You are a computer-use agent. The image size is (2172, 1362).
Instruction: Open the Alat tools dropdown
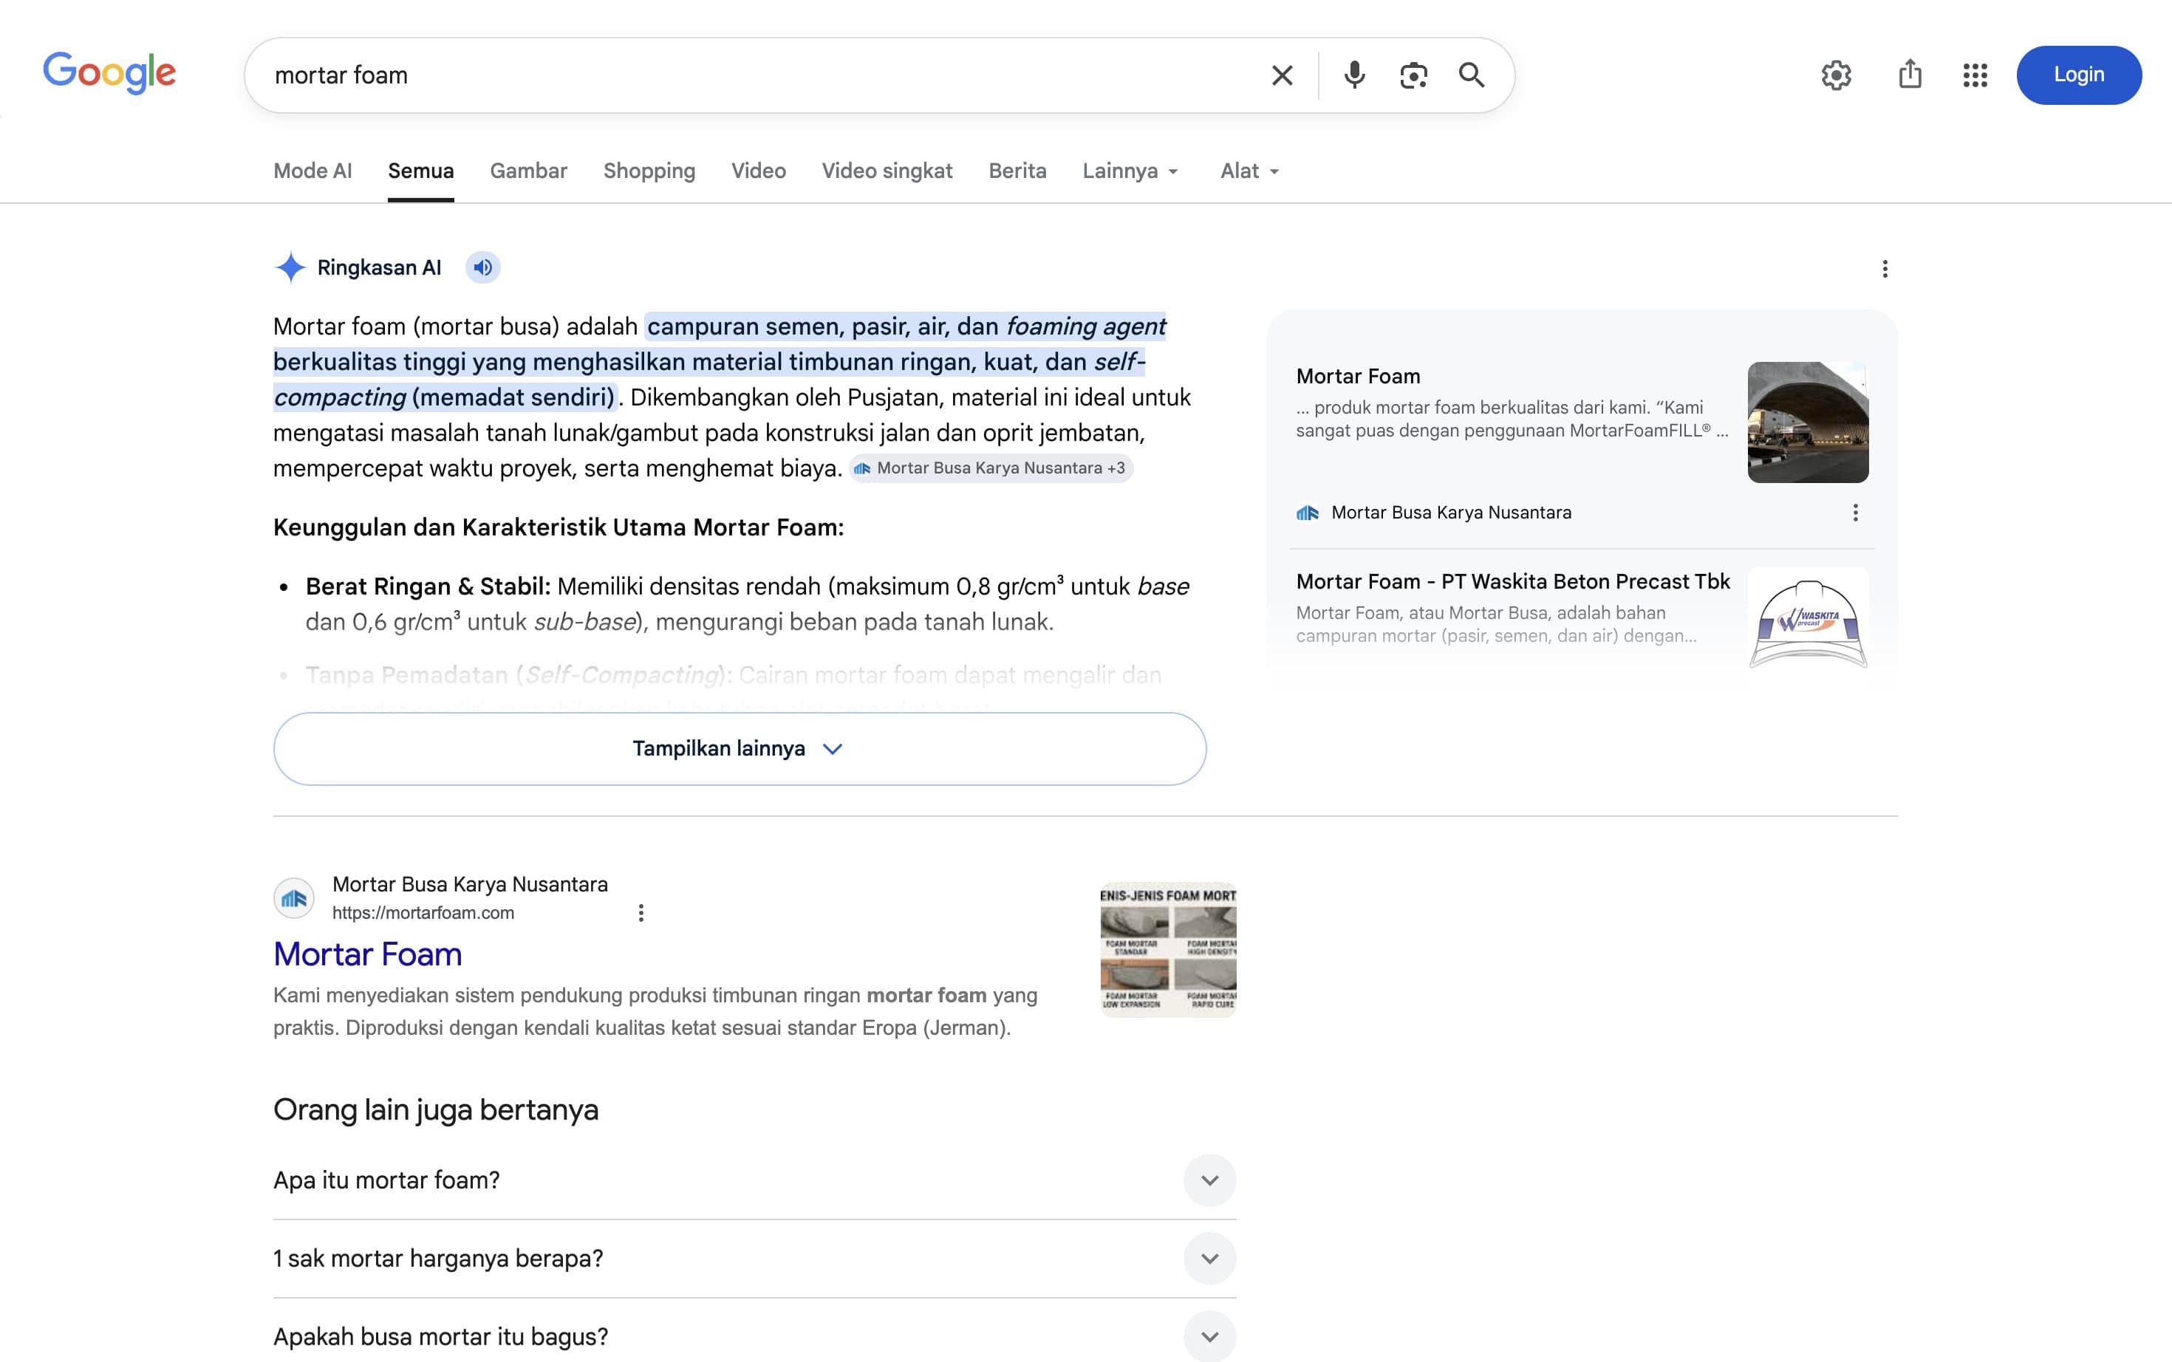(x=1249, y=171)
